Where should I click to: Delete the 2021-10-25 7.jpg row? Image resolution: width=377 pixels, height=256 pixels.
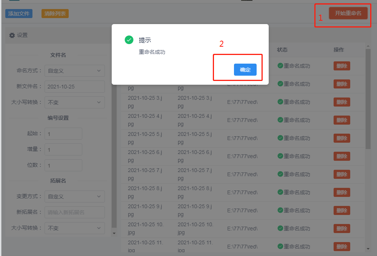342,174
